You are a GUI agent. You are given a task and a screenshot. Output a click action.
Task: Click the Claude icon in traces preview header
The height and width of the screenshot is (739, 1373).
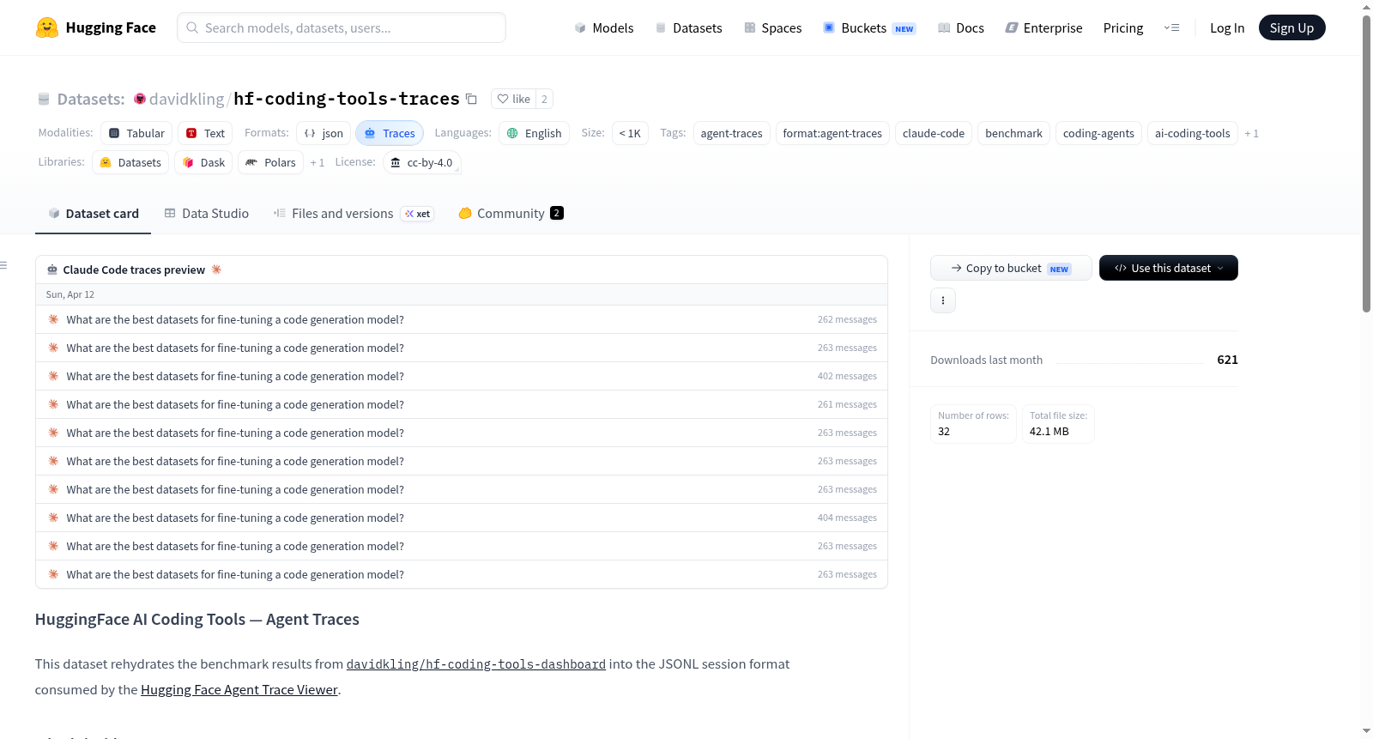pyautogui.click(x=216, y=270)
